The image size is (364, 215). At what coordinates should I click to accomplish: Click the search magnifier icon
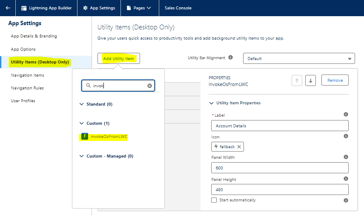(x=88, y=86)
